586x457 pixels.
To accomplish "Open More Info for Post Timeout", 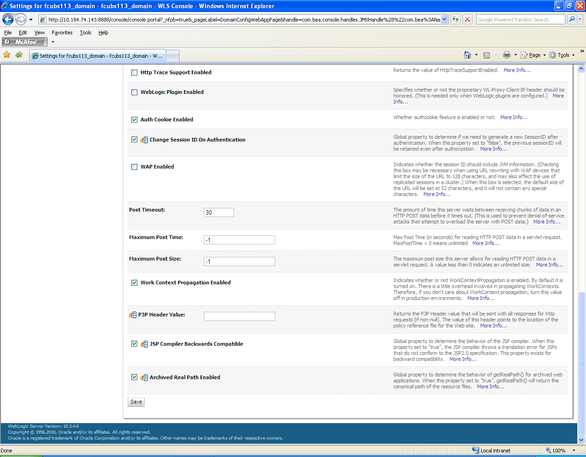I will 547,222.
